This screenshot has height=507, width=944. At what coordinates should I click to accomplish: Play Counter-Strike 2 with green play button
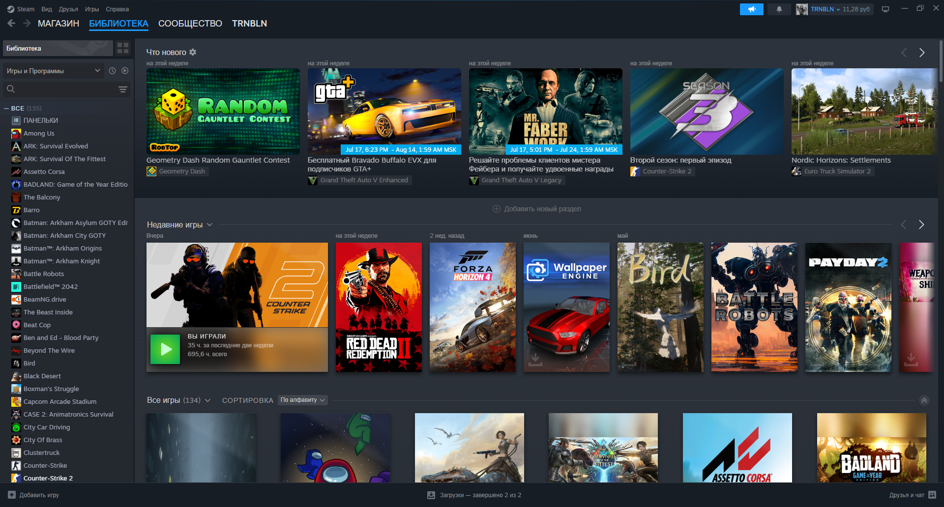click(x=165, y=349)
